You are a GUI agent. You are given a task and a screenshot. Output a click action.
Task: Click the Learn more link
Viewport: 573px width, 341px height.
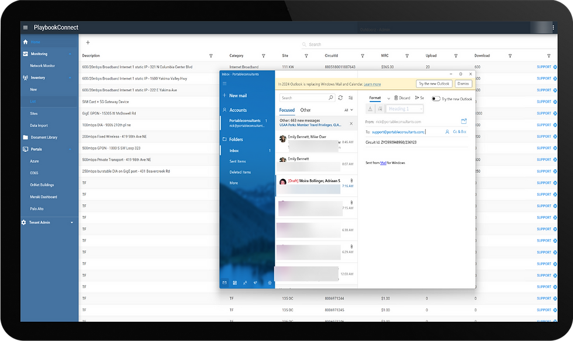coord(372,84)
